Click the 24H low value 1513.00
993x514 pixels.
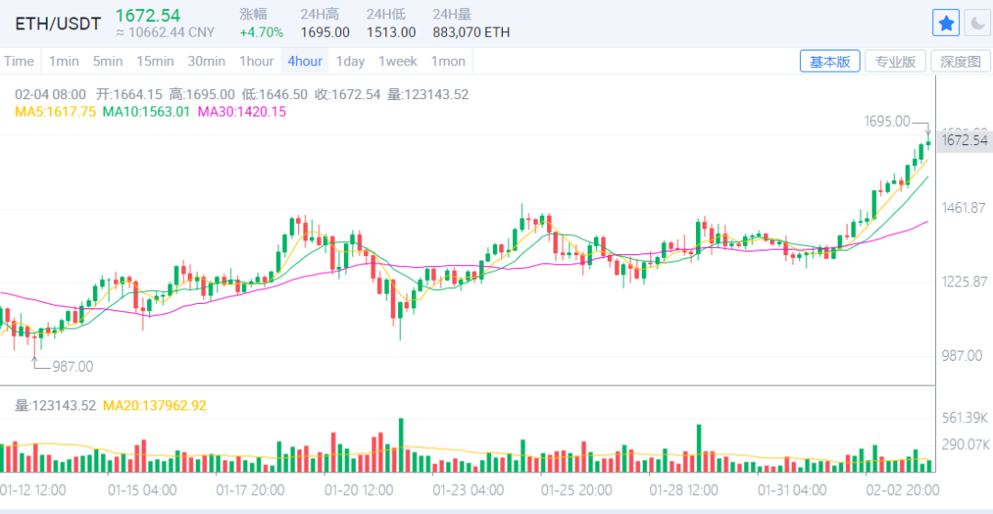click(x=392, y=32)
